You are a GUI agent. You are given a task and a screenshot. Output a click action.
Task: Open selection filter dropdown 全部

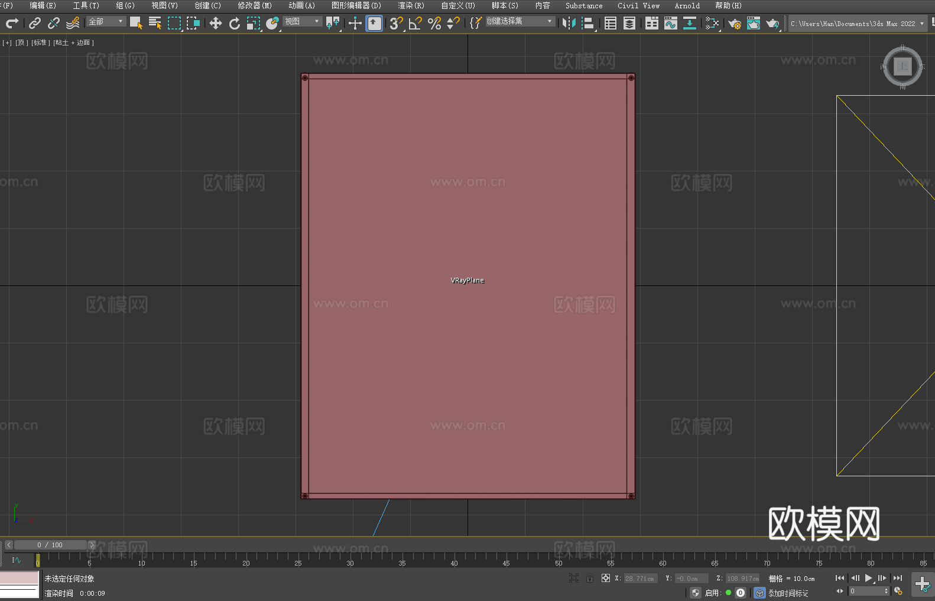click(x=106, y=21)
